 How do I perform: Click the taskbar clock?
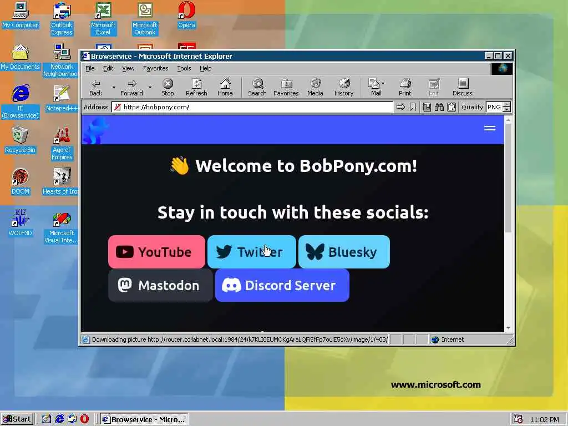pyautogui.click(x=544, y=419)
